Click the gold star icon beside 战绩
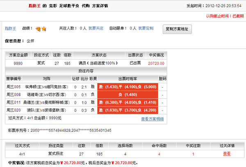This screenshot has height=167, width=246. point(43,29)
